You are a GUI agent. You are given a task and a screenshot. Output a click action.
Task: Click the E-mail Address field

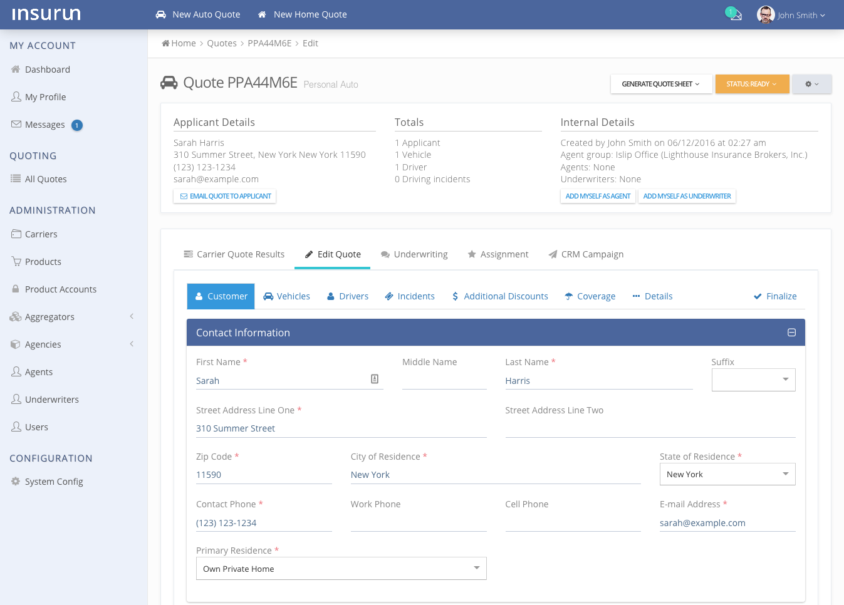coord(727,523)
